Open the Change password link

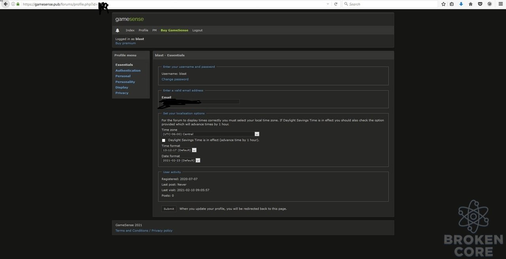[x=175, y=79]
